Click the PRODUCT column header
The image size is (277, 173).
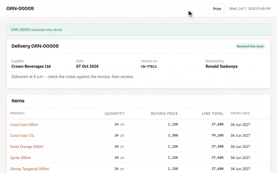pos(17,113)
